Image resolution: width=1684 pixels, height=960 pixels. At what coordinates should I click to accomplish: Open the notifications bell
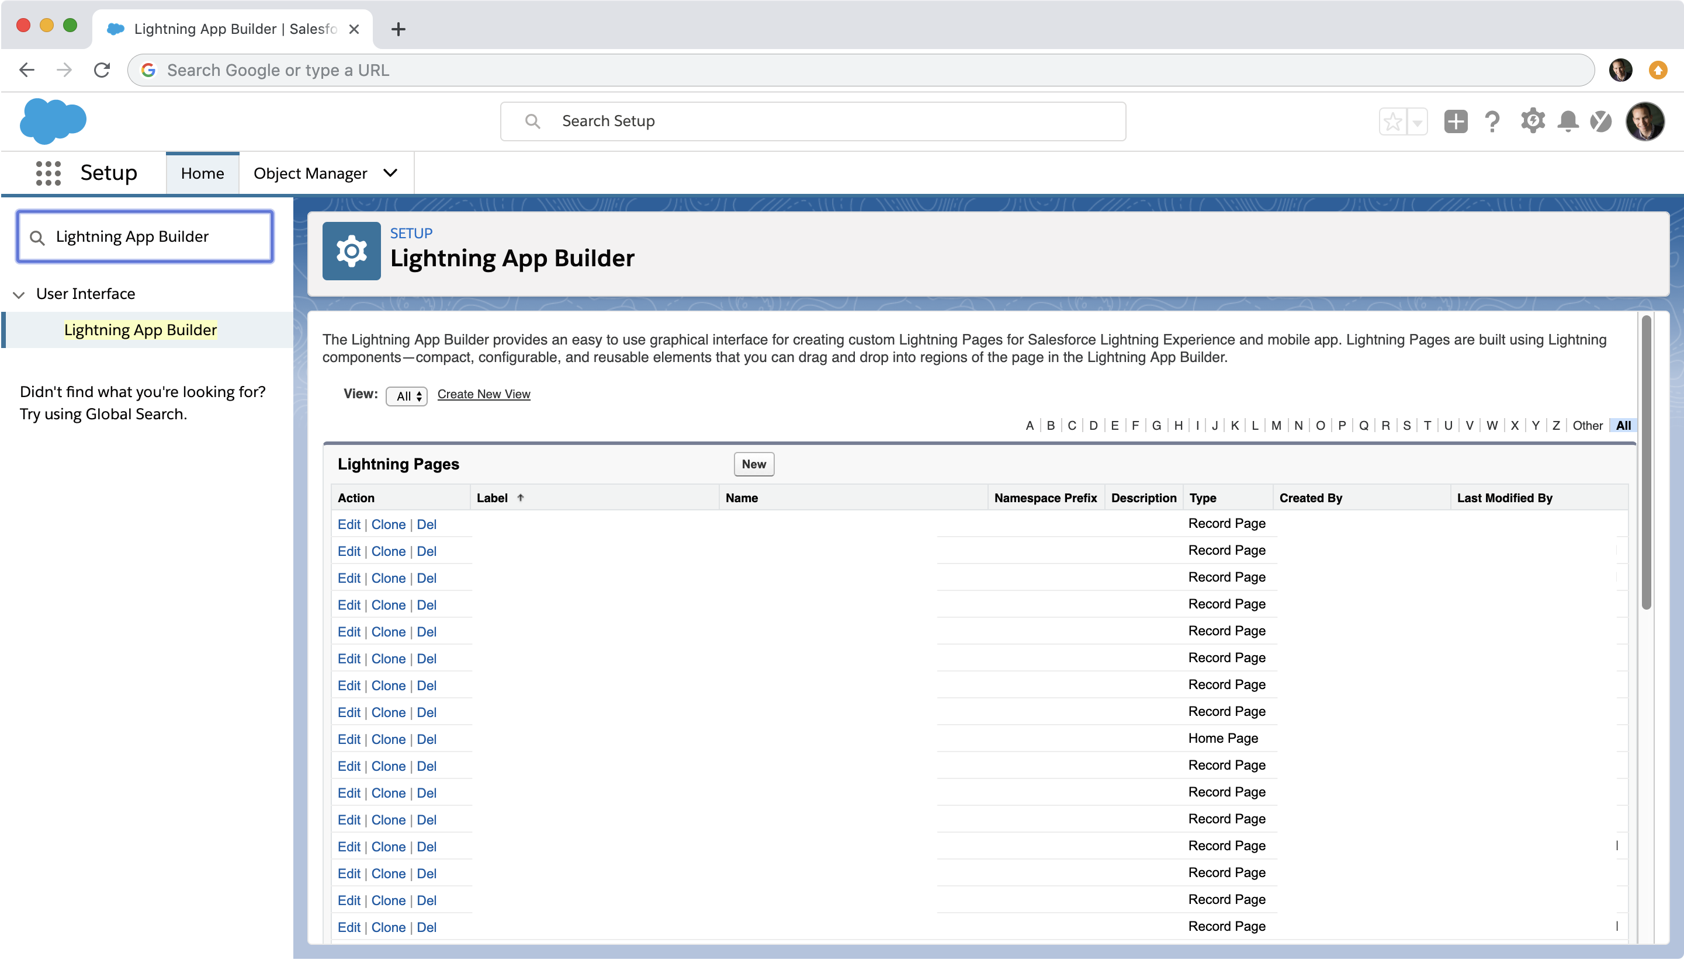[x=1568, y=121]
